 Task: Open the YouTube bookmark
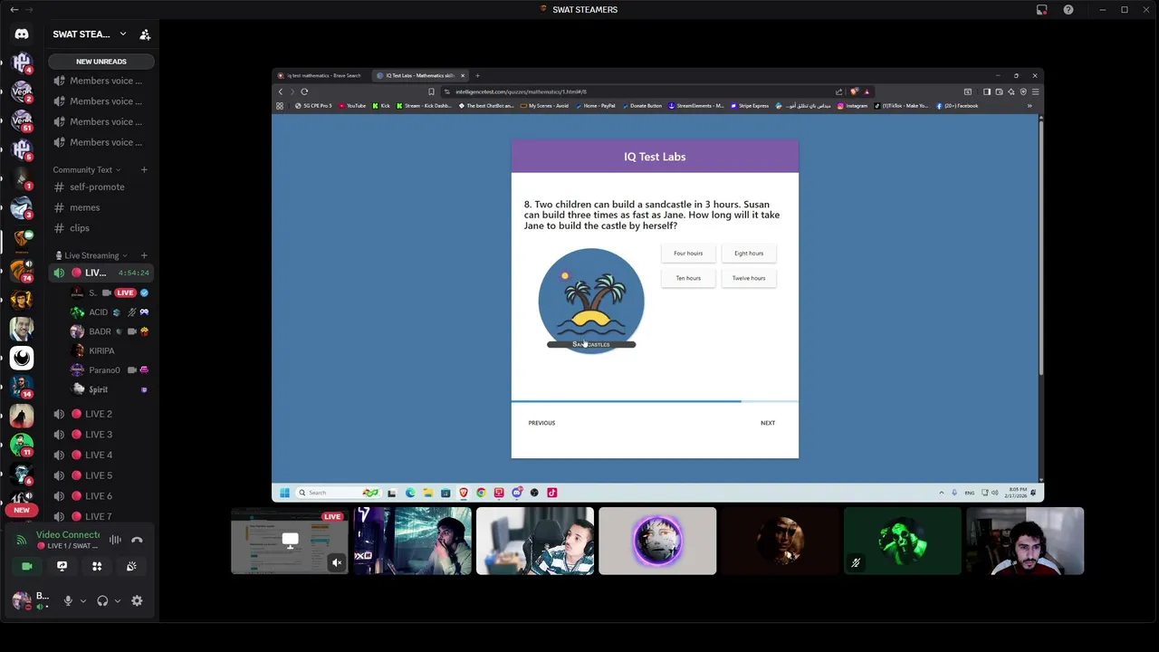pyautogui.click(x=352, y=106)
